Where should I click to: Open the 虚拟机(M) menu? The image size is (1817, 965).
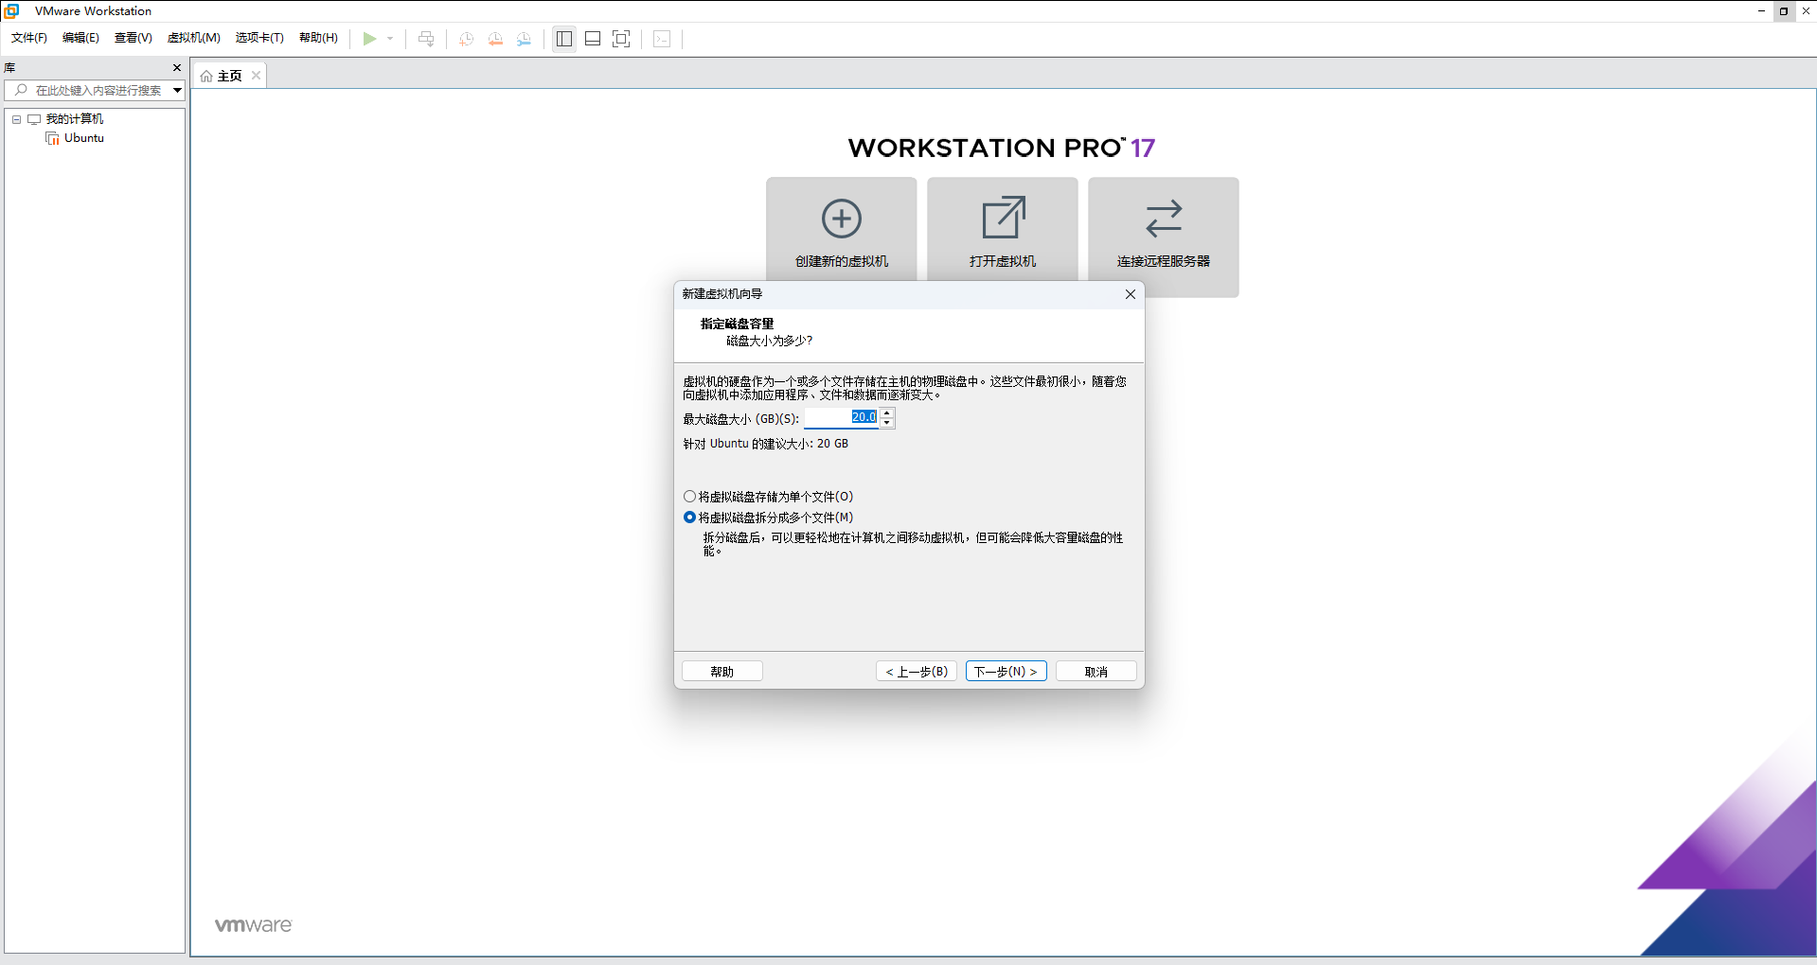tap(193, 38)
